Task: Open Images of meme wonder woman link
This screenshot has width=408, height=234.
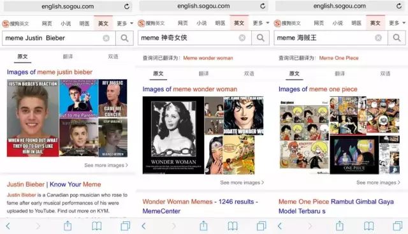Action: tap(190, 89)
